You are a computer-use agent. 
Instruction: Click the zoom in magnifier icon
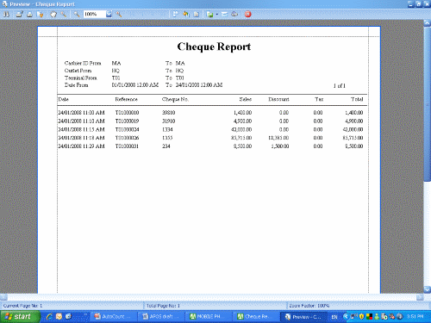[119, 14]
